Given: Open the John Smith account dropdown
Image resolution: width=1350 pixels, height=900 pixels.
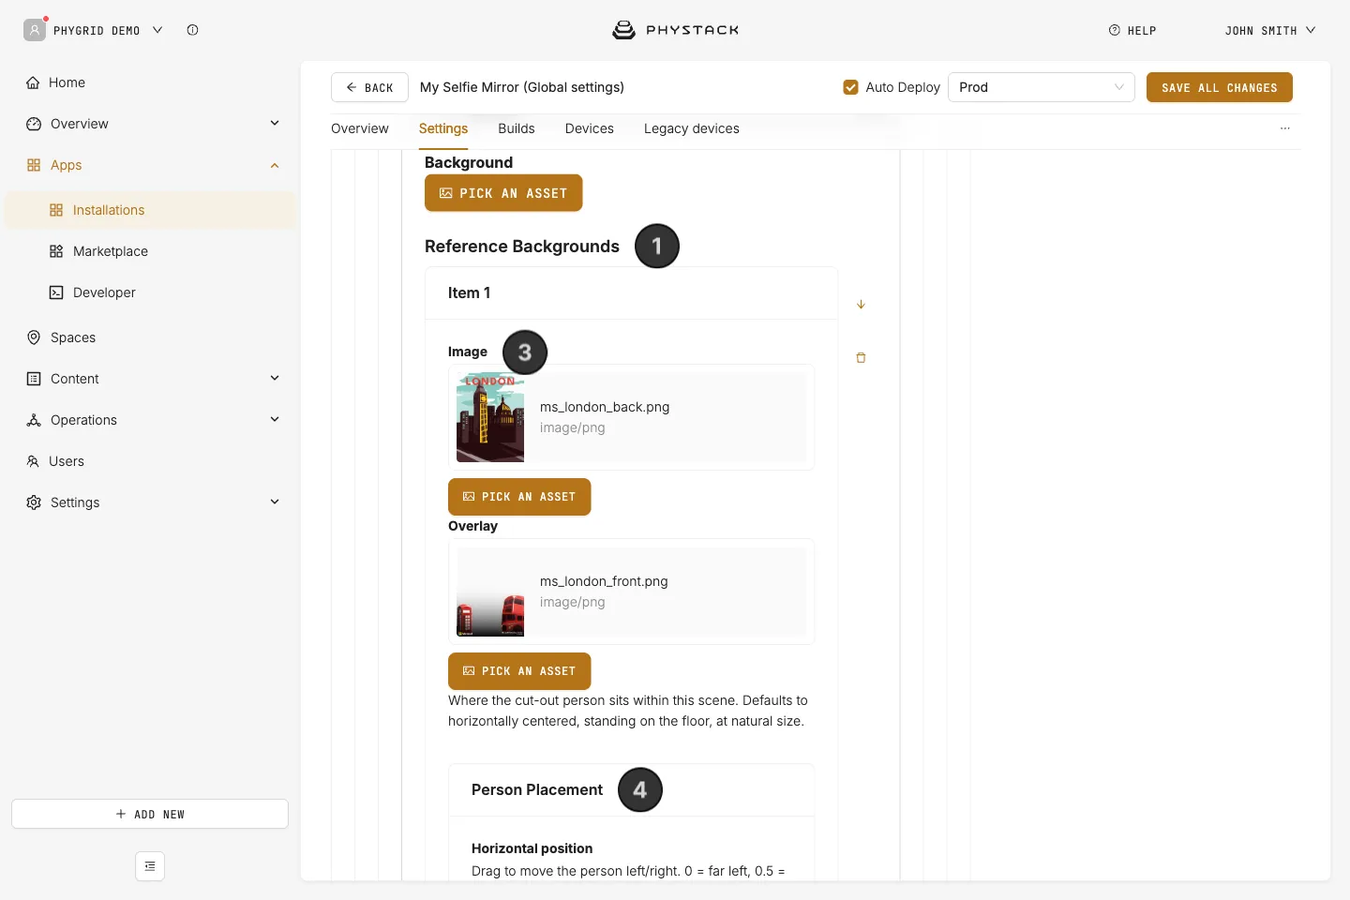Looking at the screenshot, I should point(1270,30).
